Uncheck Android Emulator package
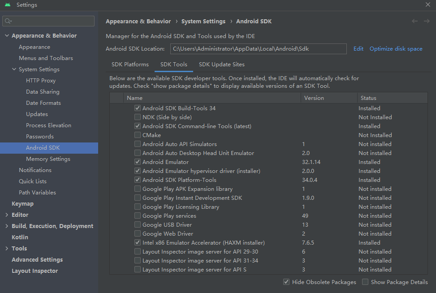Image resolution: width=436 pixels, height=293 pixels. (138, 162)
